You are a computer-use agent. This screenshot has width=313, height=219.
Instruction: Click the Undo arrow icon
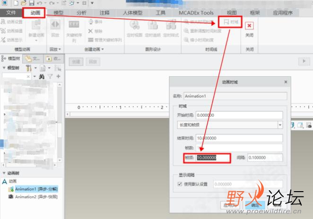click(x=40, y=3)
